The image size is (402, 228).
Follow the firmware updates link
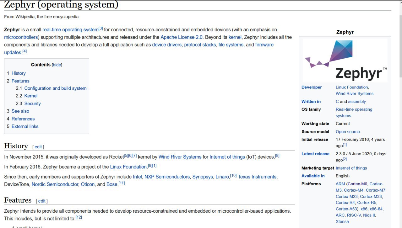click(x=264, y=45)
